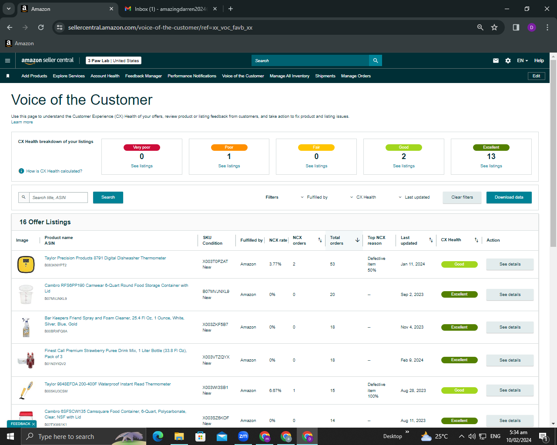Click the Edit button in navigation bar
This screenshot has height=445, width=557.
[x=537, y=76]
